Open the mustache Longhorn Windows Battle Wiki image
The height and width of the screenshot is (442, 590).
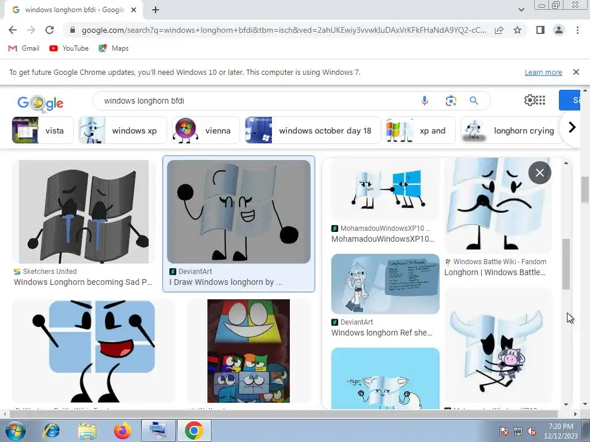pyautogui.click(x=498, y=205)
